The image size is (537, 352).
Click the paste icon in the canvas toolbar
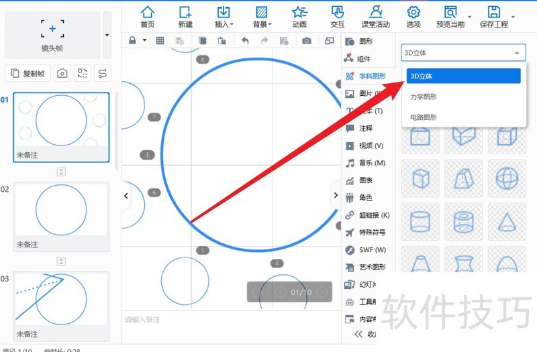(222, 41)
